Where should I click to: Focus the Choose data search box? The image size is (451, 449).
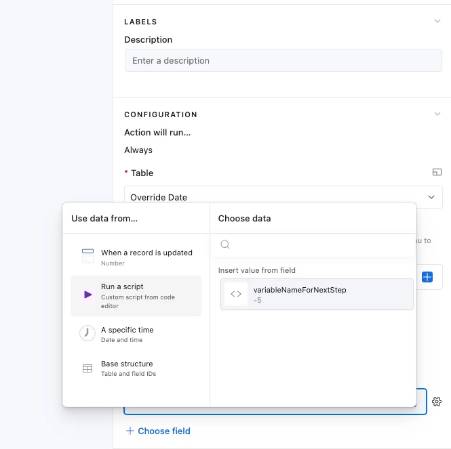313,244
